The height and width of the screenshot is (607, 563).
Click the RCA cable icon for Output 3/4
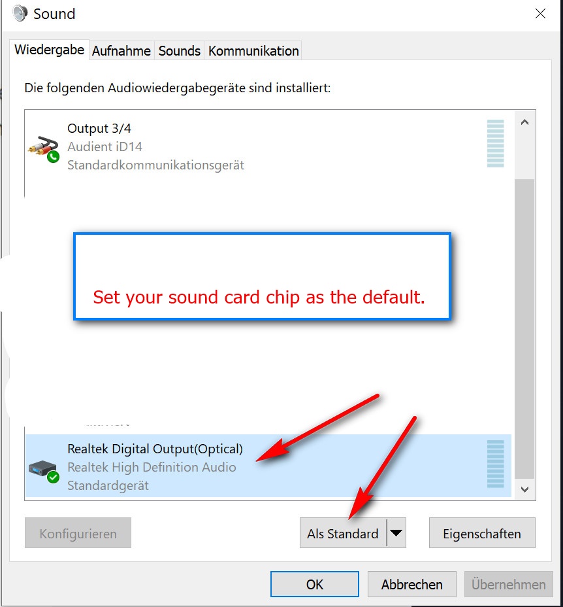pos(43,148)
